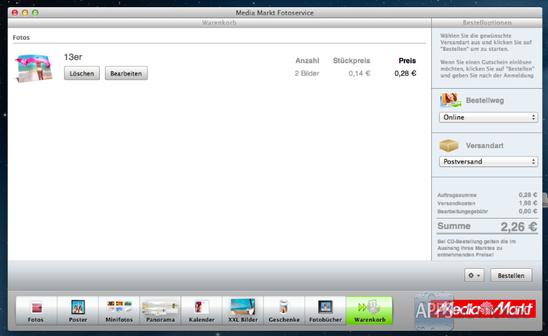The height and width of the screenshot is (336, 548).
Task: Open the Minifotos product category
Action: (x=119, y=311)
